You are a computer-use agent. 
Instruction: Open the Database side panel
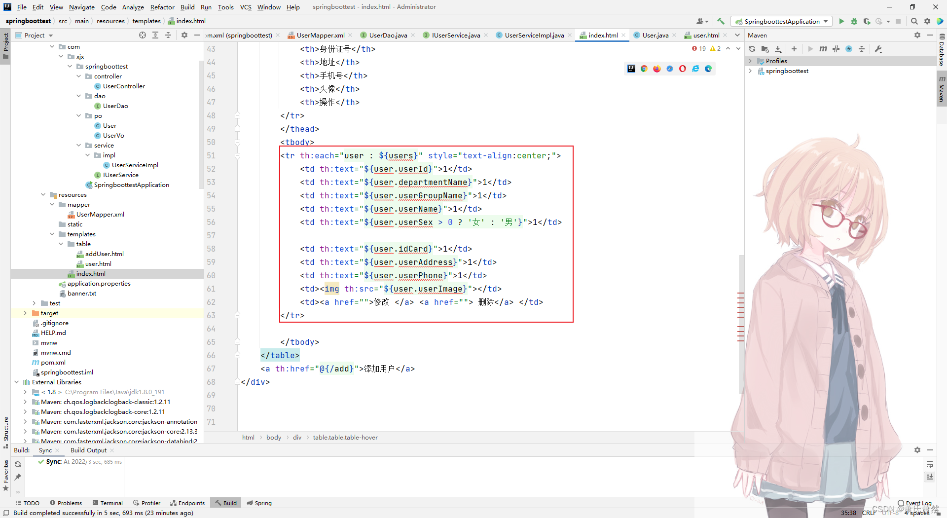point(942,50)
